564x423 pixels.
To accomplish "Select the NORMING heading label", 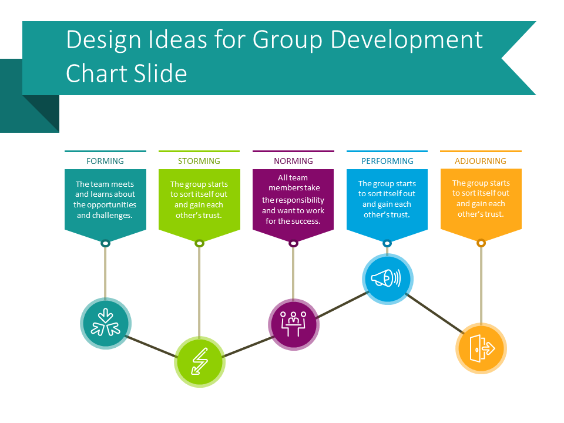I will coord(293,161).
